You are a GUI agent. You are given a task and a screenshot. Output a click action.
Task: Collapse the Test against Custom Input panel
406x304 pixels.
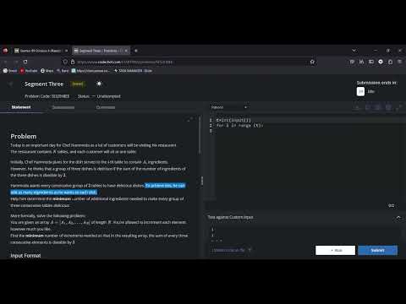click(x=398, y=217)
